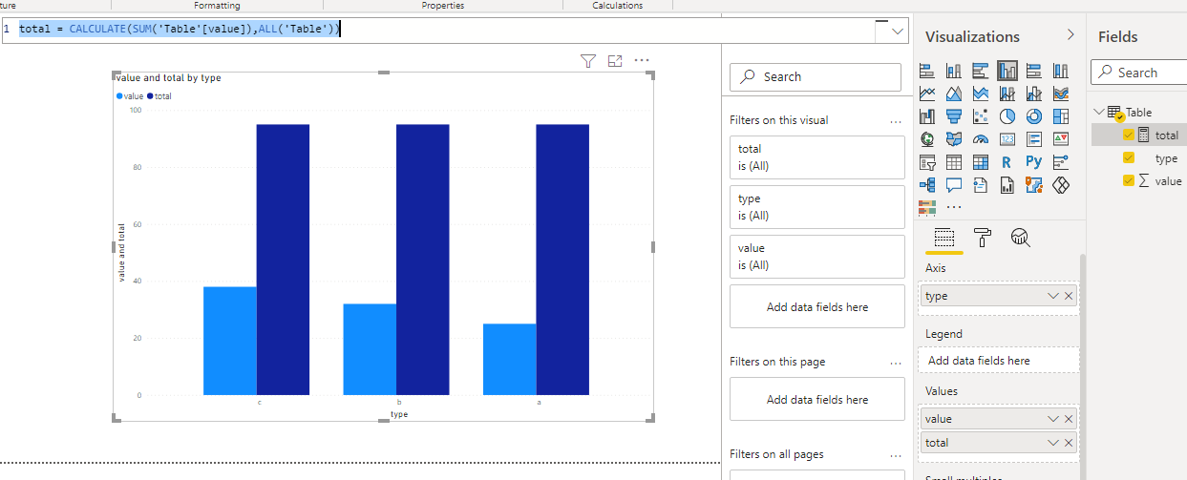
Task: Click the Fields pane Search box
Action: coord(1139,73)
